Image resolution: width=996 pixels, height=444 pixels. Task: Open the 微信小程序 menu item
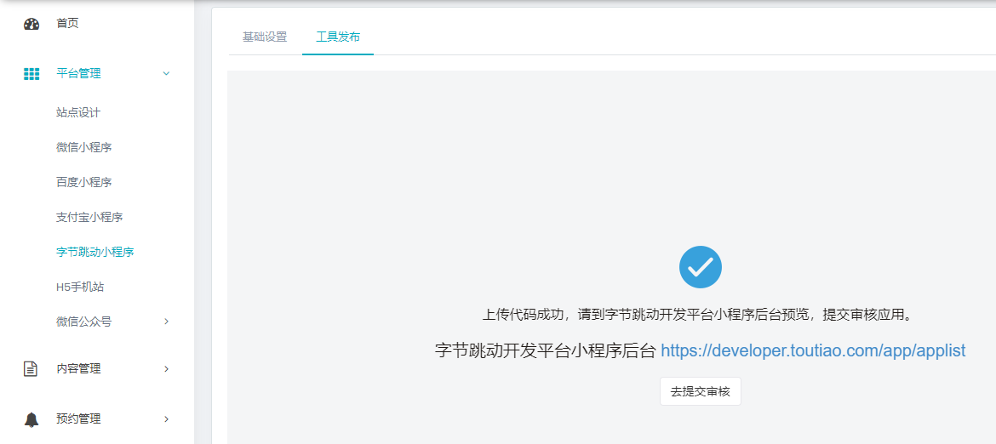pos(83,148)
